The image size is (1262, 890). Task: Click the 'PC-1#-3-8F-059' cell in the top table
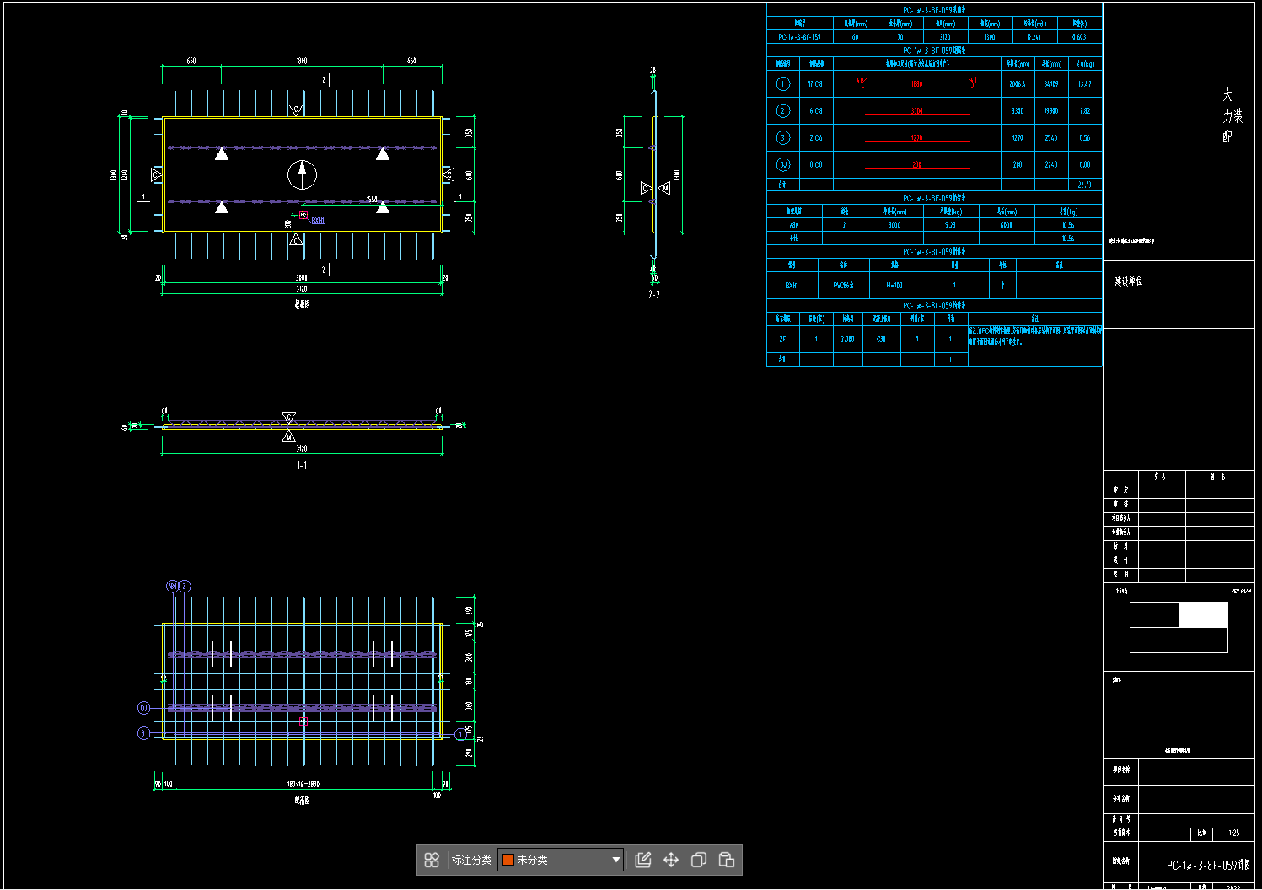point(799,37)
